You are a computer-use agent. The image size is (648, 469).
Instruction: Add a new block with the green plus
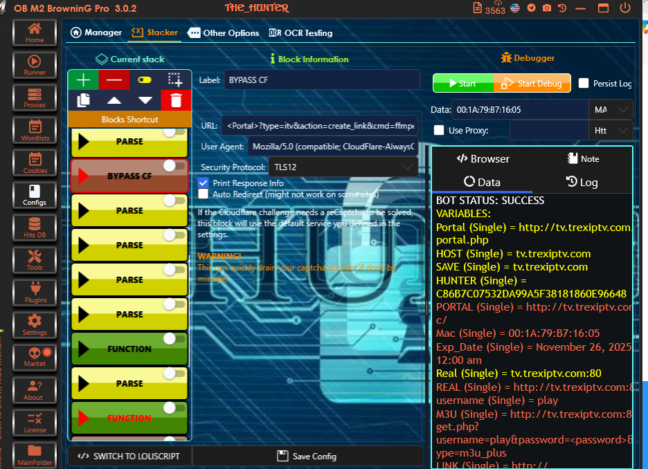[x=83, y=80]
